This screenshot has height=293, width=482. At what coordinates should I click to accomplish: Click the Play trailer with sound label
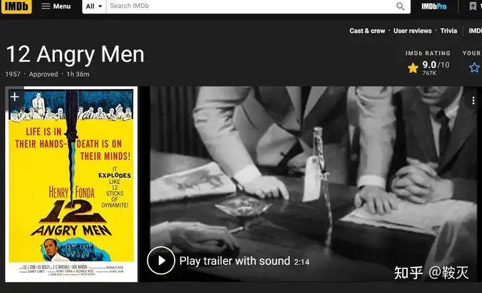[x=234, y=261]
